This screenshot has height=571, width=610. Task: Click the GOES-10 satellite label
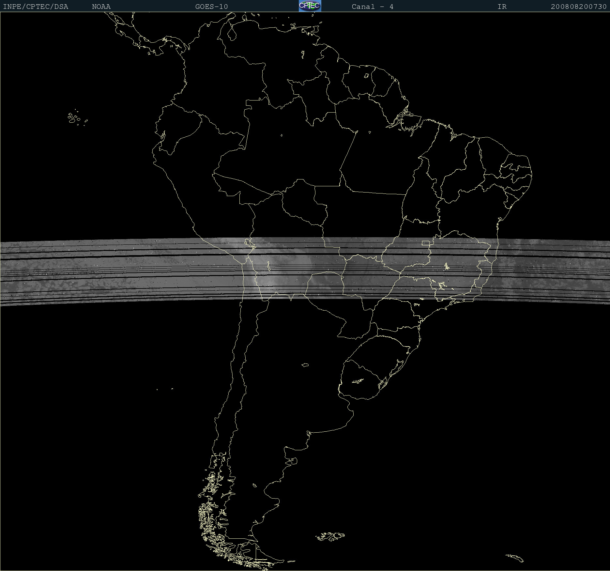(x=211, y=7)
